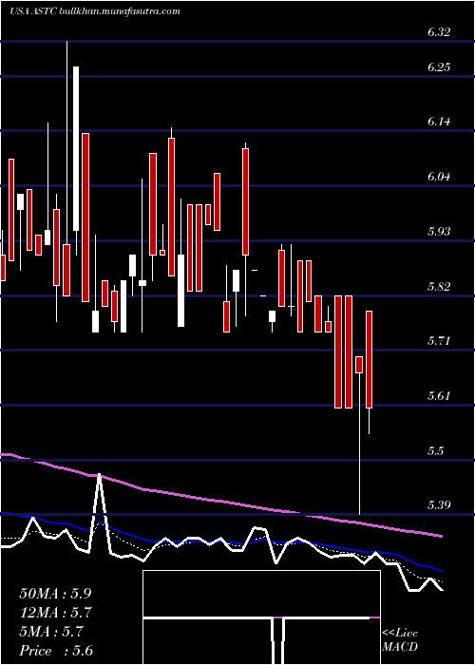Click the MACD indicator box
The height and width of the screenshot is (665, 475).
(261, 617)
